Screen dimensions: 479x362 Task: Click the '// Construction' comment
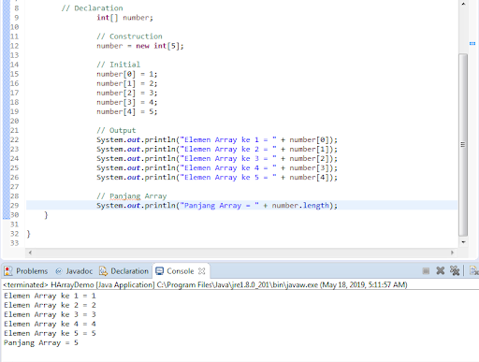click(129, 36)
